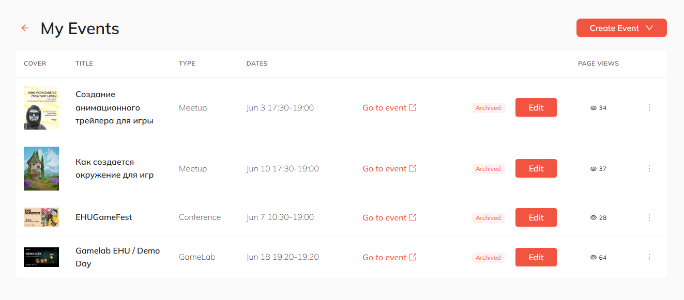Click the Create Event button
This screenshot has width=684, height=300.
(615, 28)
